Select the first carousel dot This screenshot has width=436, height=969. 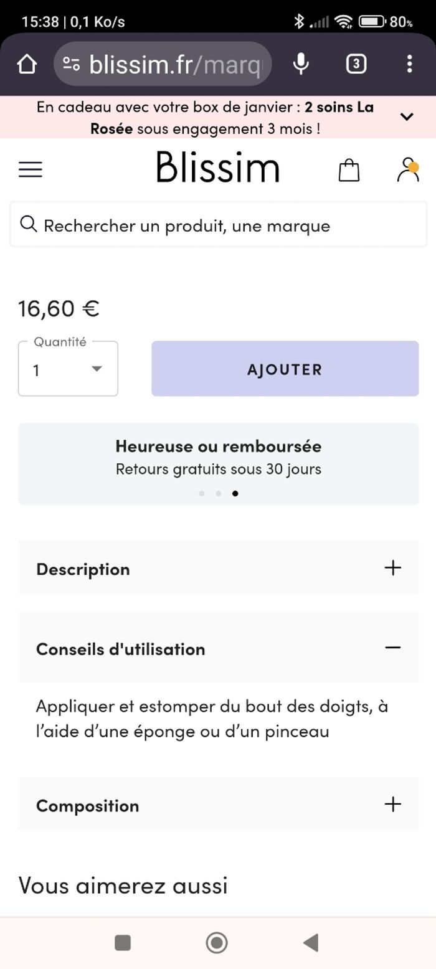202,493
